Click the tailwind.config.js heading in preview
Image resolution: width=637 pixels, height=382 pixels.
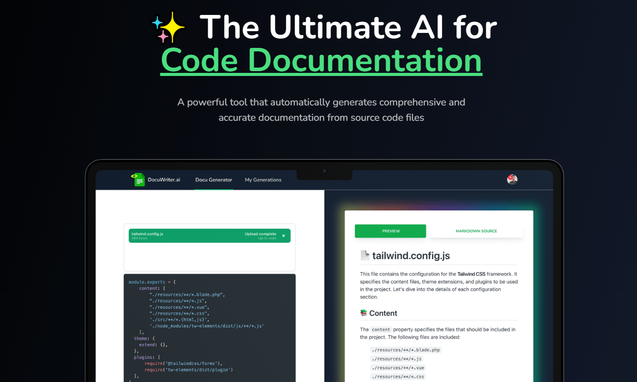pyautogui.click(x=411, y=256)
